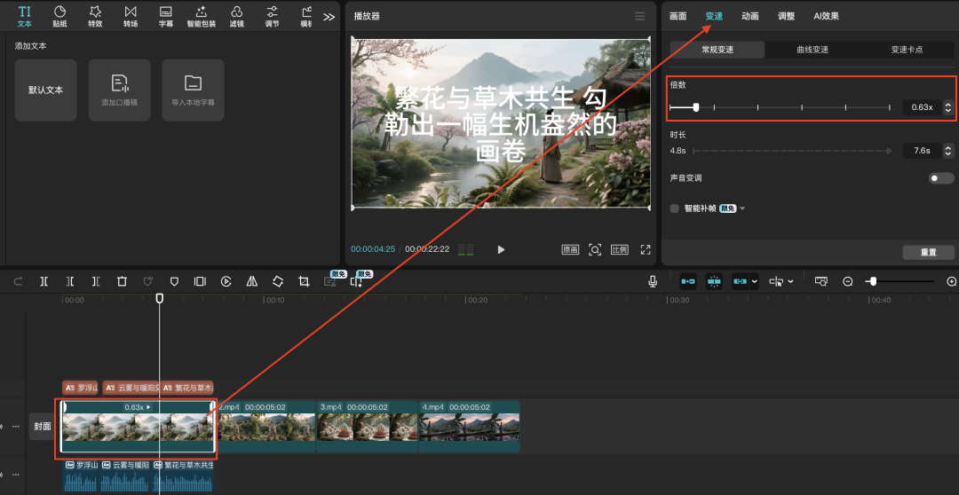The width and height of the screenshot is (959, 495).
Task: Open the 贴纸 stickers tab
Action: coord(60,17)
